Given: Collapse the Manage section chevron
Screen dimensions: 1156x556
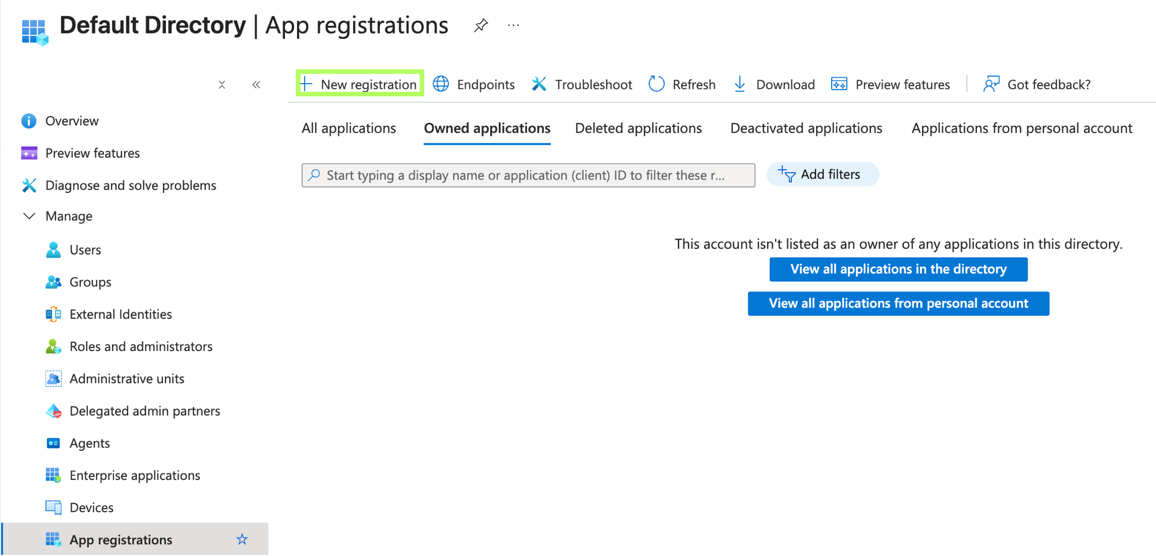Looking at the screenshot, I should (29, 216).
